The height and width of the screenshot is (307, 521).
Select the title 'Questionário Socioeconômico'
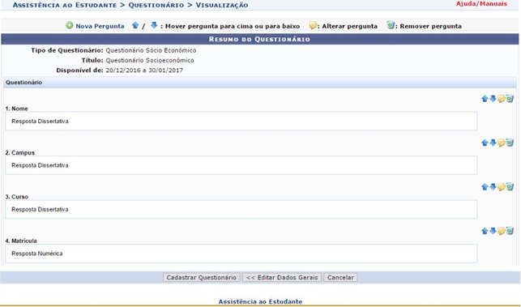[x=150, y=61]
